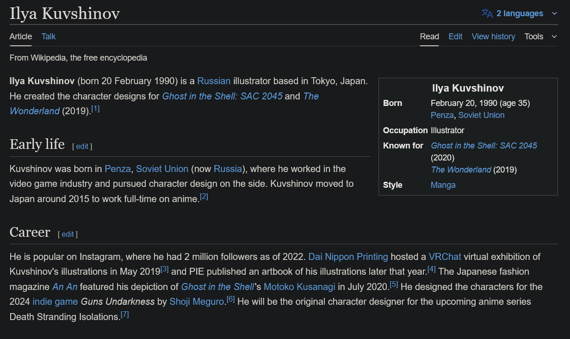
Task: Open Ghost in the Shell link in Career
Action: click(x=217, y=287)
